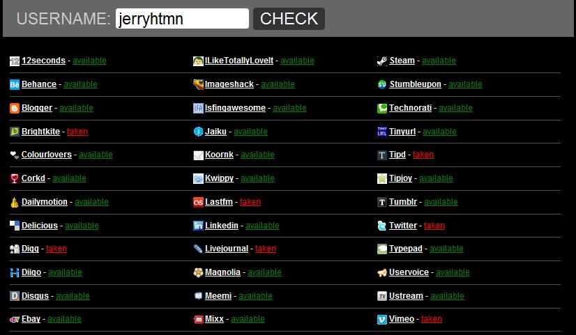The width and height of the screenshot is (576, 335).
Task: Click the Ebay icon
Action: (x=15, y=320)
